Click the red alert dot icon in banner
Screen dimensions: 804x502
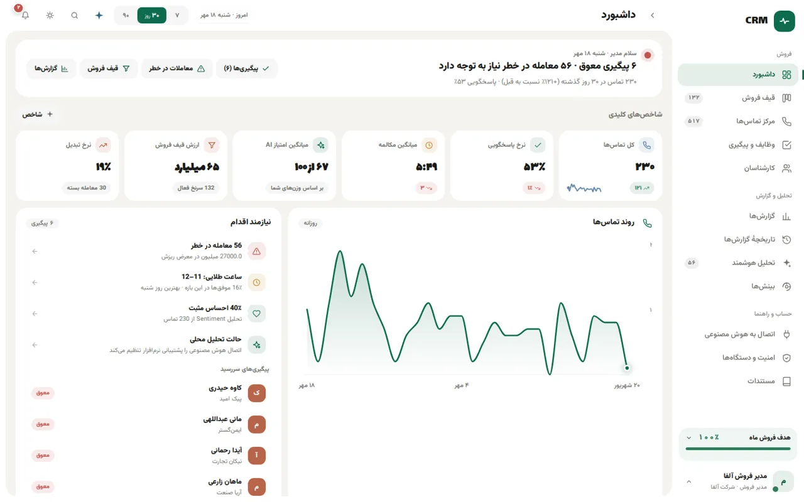click(648, 55)
